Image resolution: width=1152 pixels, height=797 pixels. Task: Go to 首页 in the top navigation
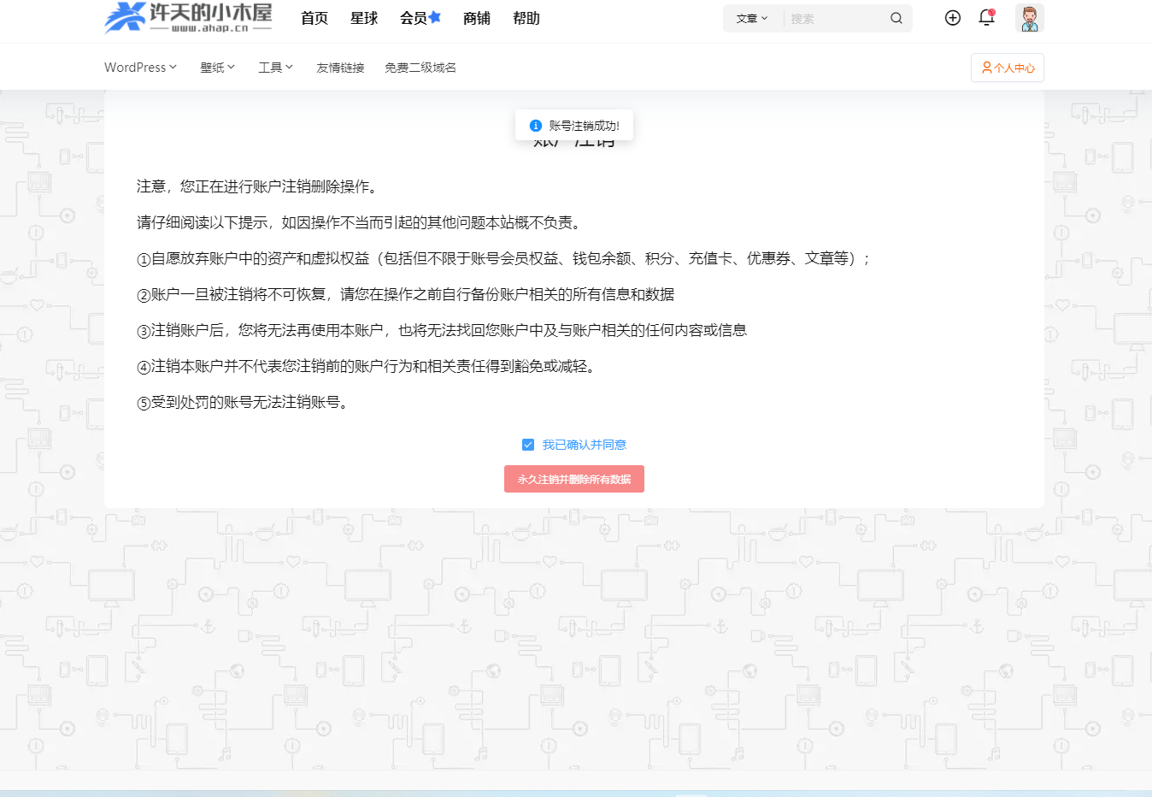pos(314,18)
